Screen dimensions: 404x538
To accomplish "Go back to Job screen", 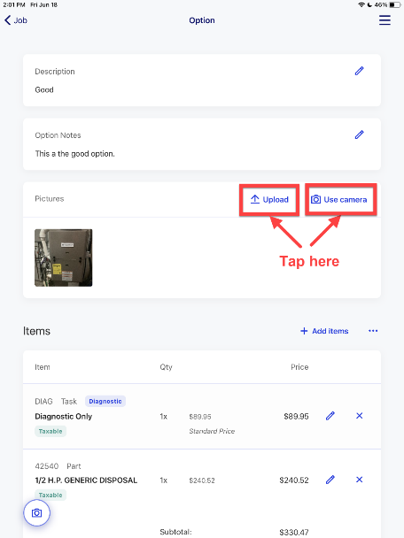I will [16, 20].
